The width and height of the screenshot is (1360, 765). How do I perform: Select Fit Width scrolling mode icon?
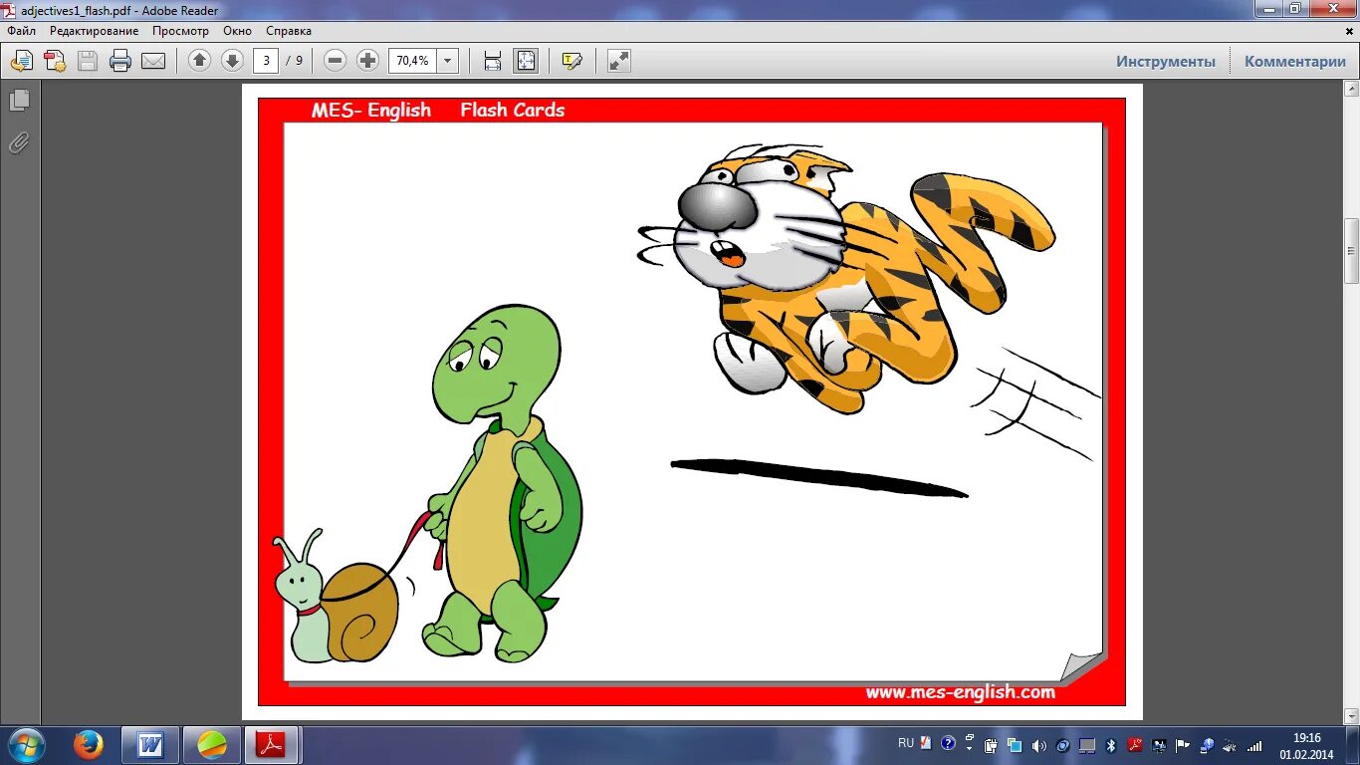492,61
